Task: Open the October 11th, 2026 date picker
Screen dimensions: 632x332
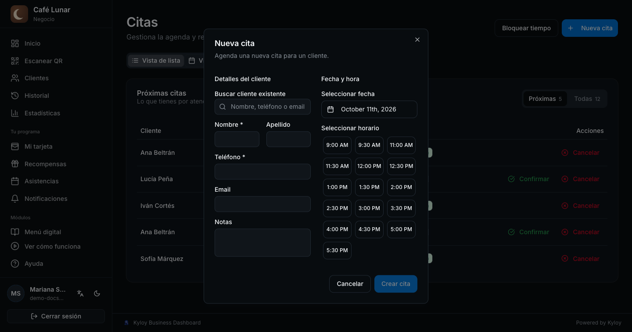Action: point(369,109)
